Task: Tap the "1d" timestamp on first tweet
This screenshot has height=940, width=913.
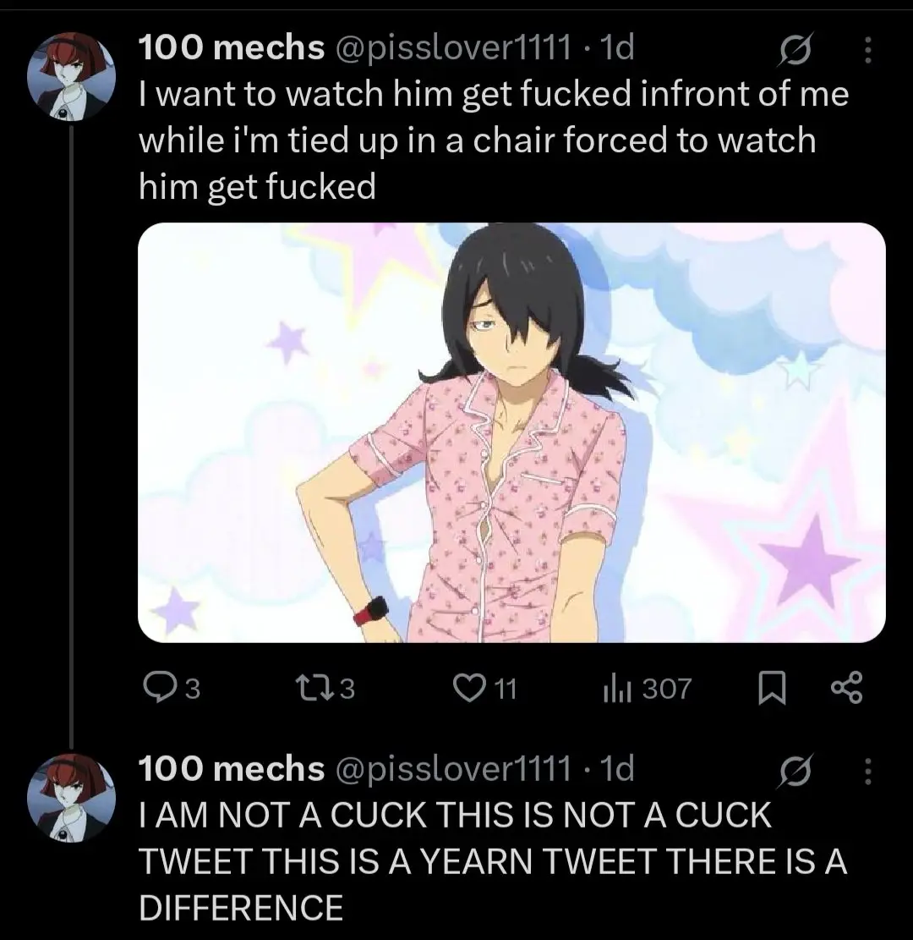Action: point(615,50)
